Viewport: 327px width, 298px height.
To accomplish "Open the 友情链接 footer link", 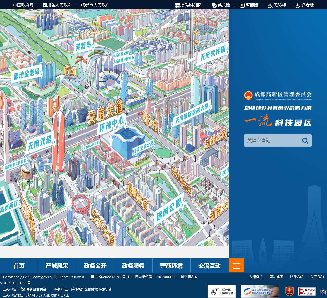I will (x=256, y=277).
